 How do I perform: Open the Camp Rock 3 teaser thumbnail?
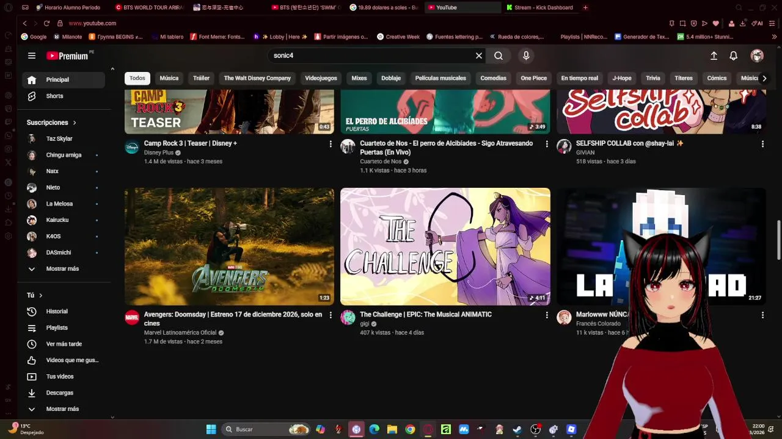tap(229, 112)
